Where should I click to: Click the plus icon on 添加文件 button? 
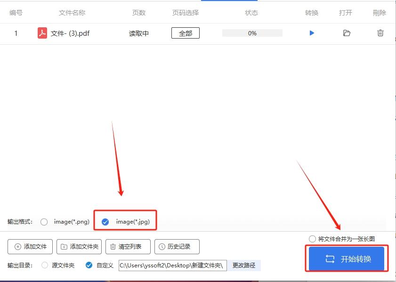coord(17,246)
